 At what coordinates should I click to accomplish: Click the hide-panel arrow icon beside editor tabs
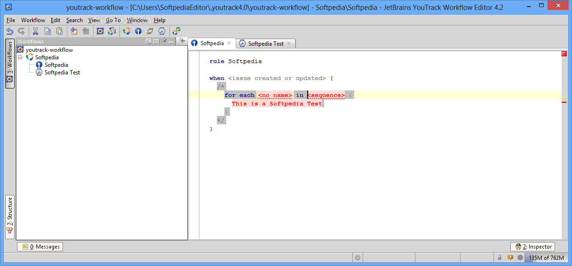(x=182, y=41)
